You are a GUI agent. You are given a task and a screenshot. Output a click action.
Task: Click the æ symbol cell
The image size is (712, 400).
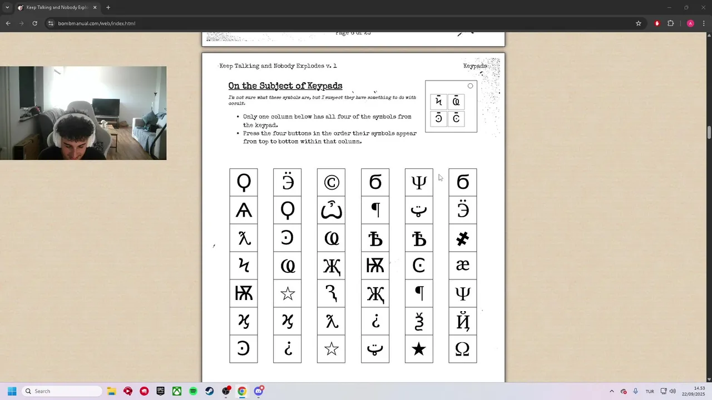point(463,266)
